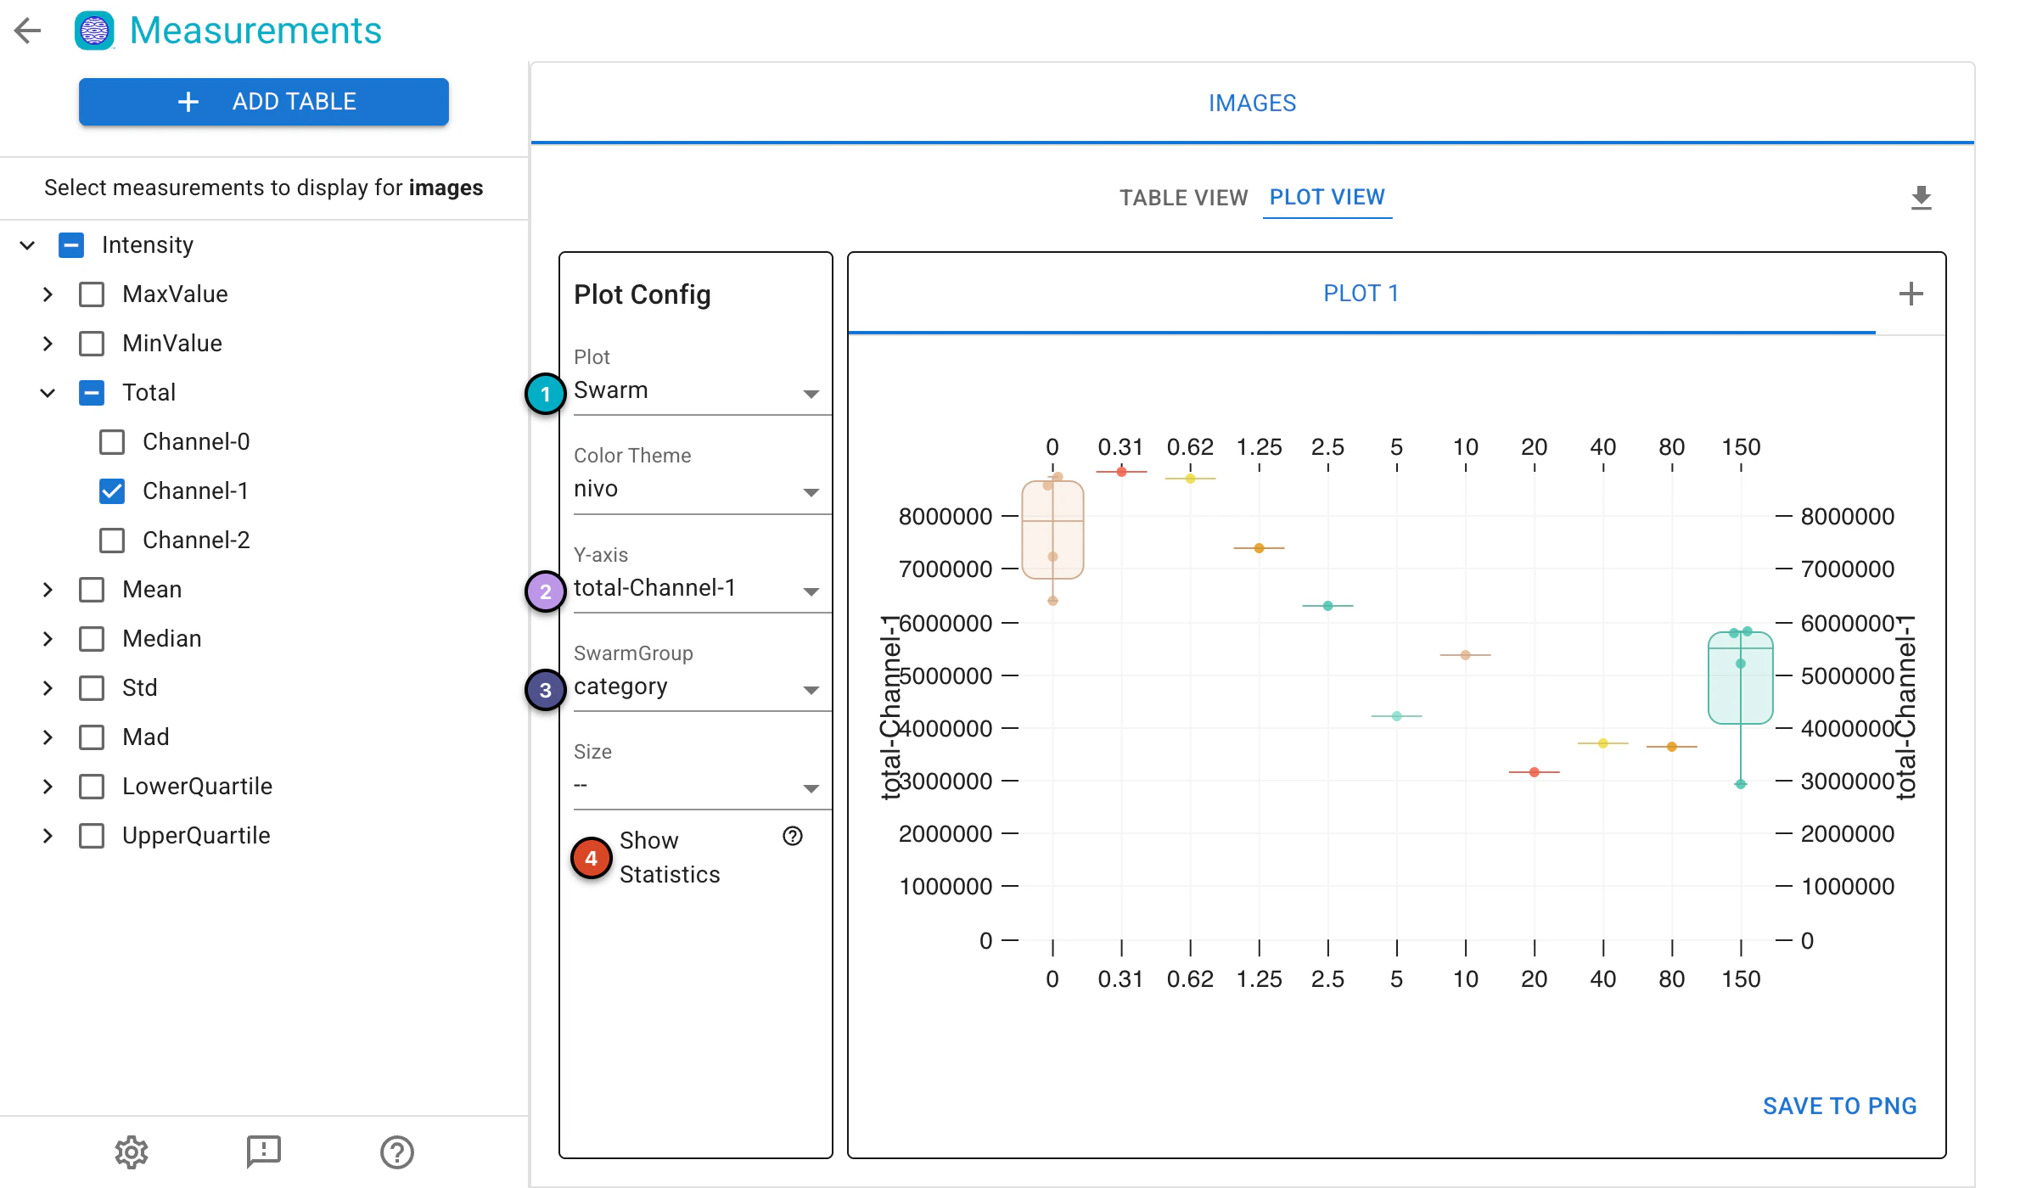Click the box plot at category 0
The height and width of the screenshot is (1188, 2037).
(1052, 530)
